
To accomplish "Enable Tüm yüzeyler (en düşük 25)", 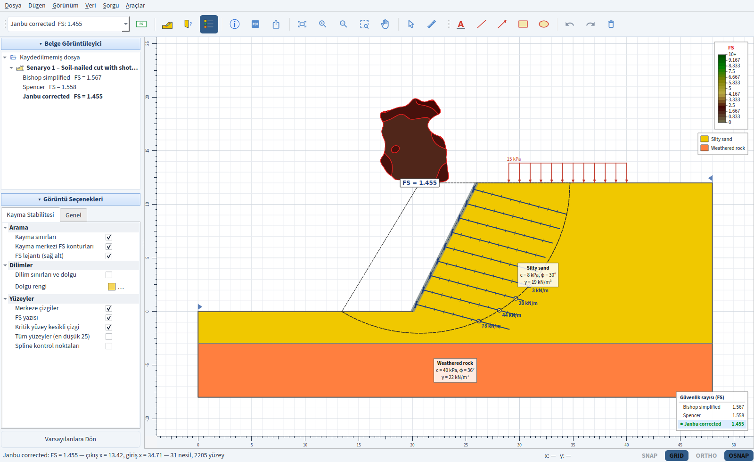I will tap(109, 337).
